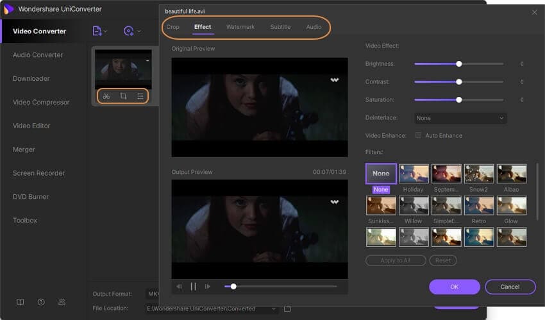Click the crop icon under the video thumbnail
Screen dimensions: 545x320
tap(123, 96)
